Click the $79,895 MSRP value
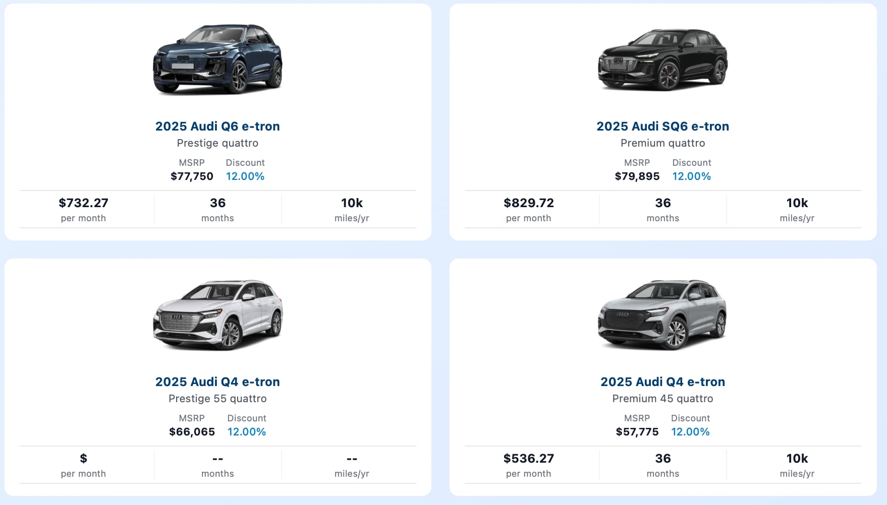This screenshot has height=505, width=887. (637, 176)
